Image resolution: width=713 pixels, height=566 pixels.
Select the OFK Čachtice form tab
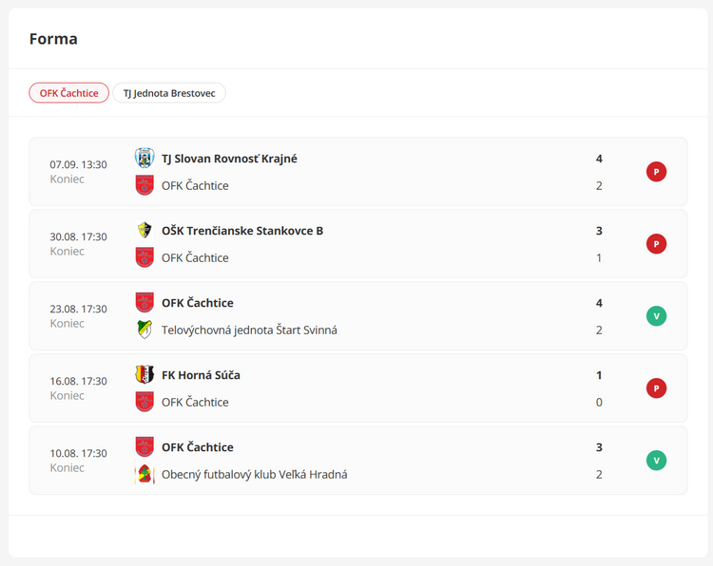point(68,93)
